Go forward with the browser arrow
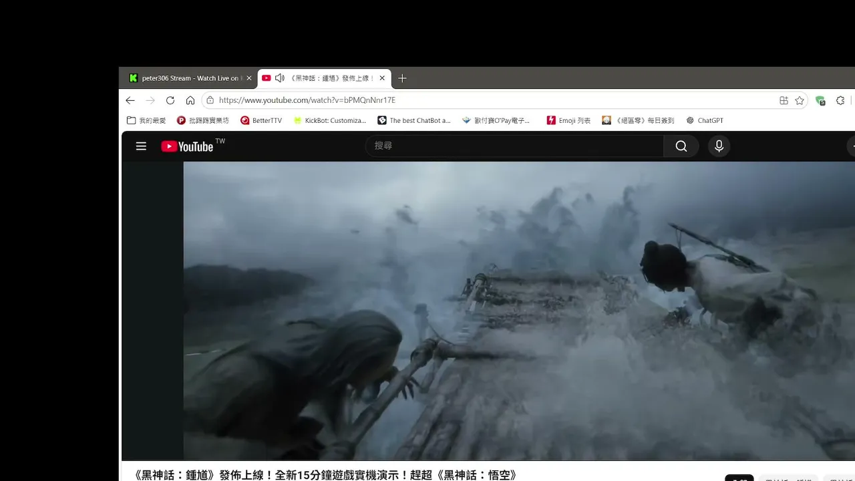 tap(150, 100)
